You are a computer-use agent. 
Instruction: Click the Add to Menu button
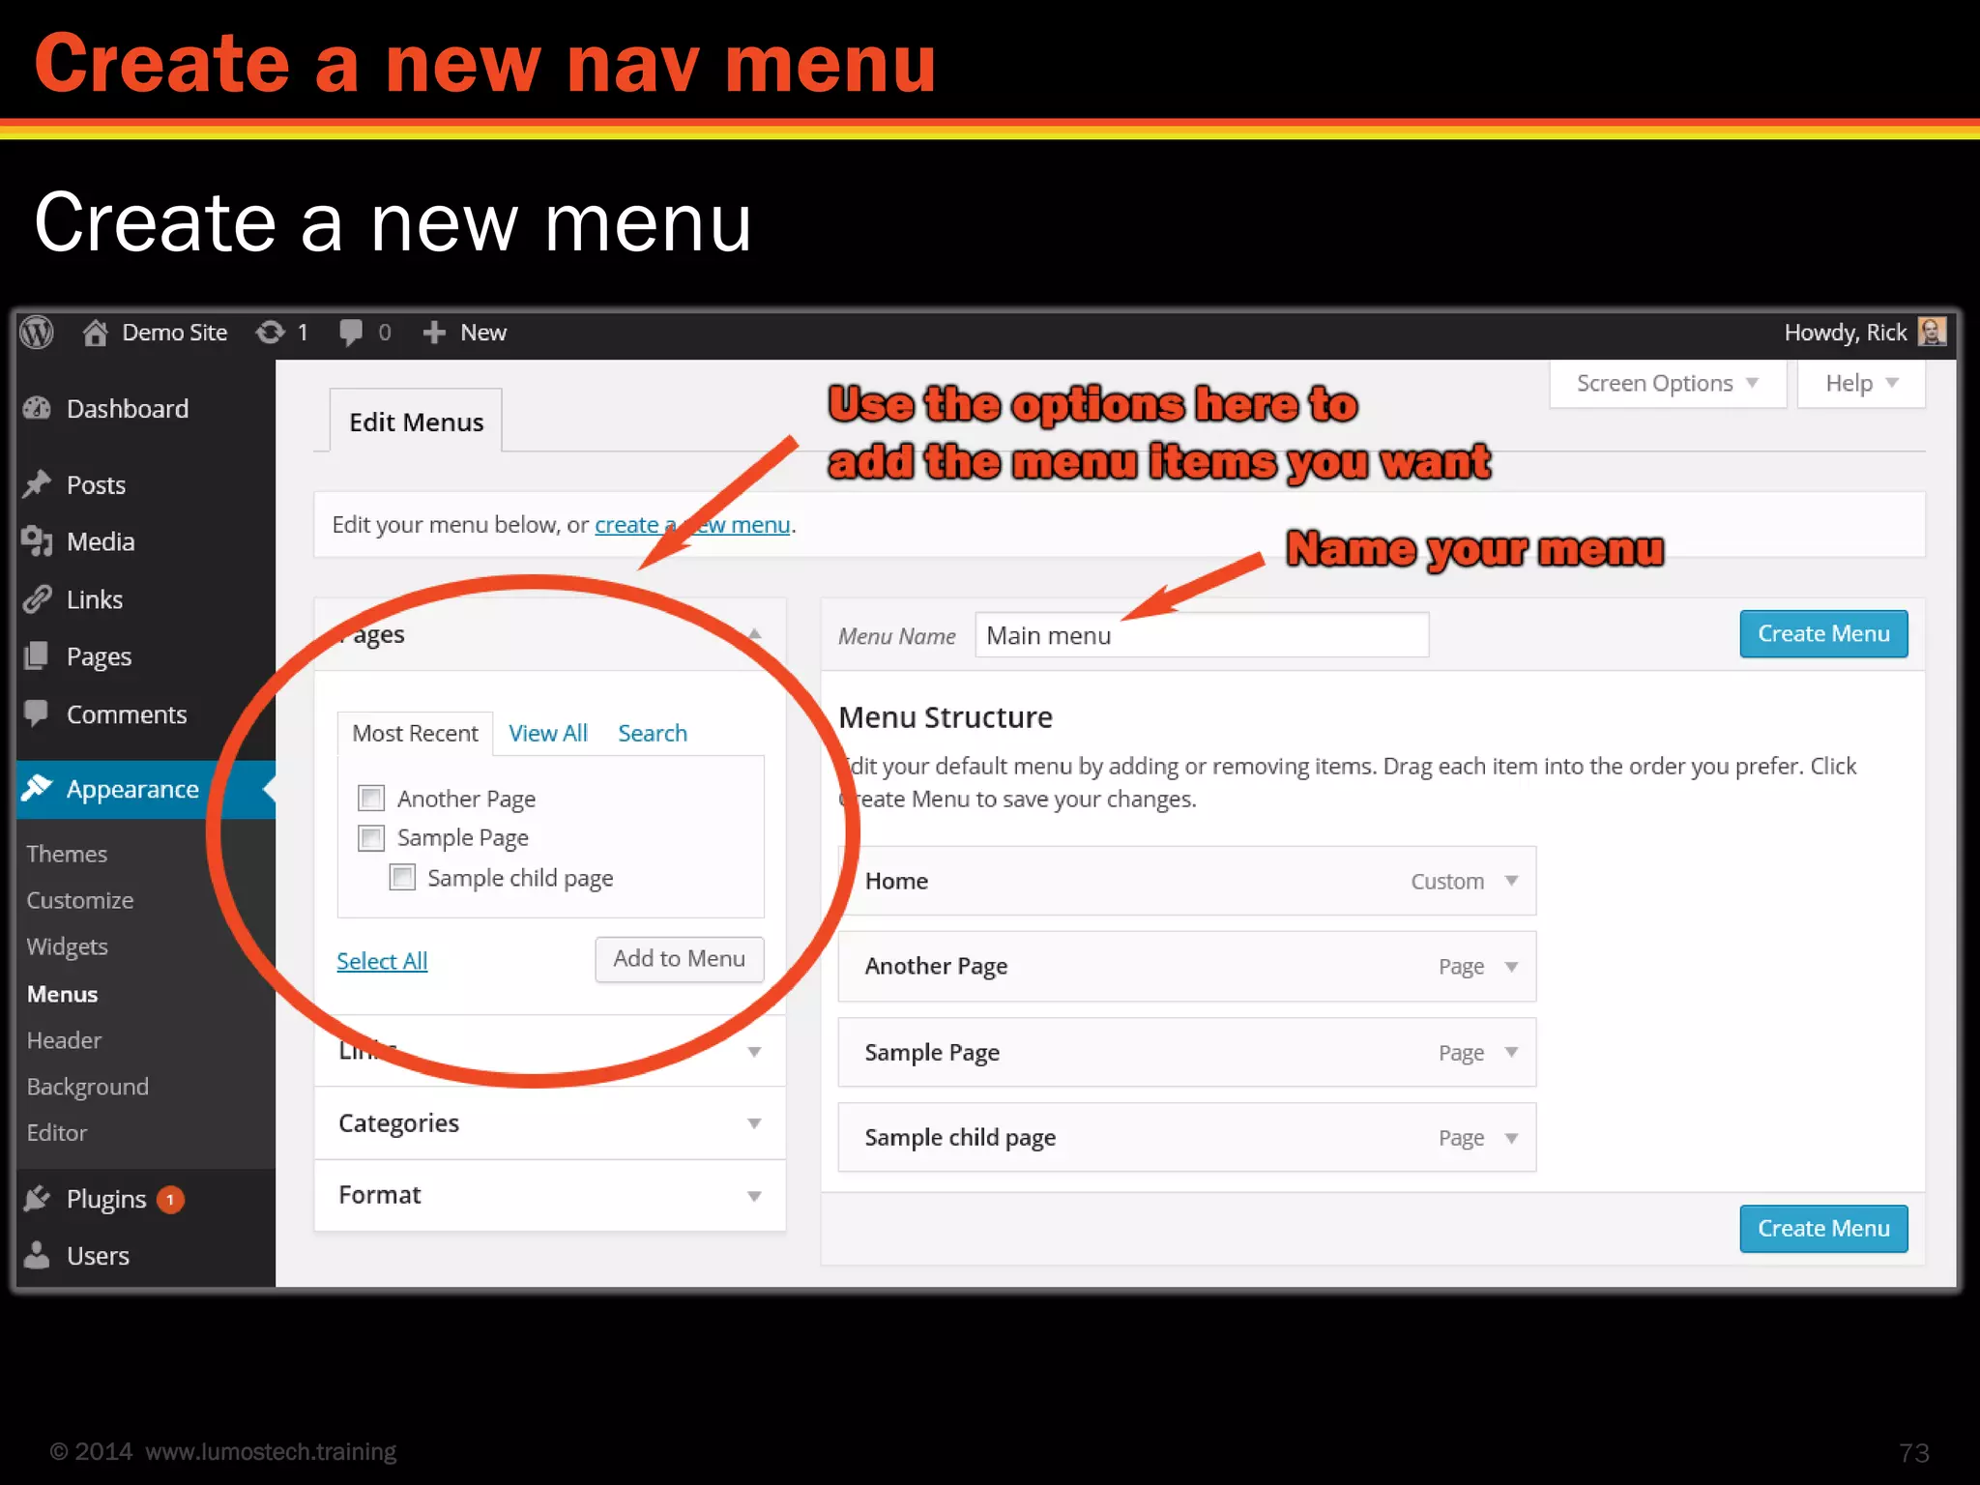(679, 959)
